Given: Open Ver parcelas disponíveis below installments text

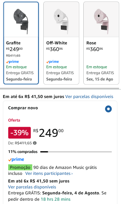Looking at the screenshot, I should point(32,187).
